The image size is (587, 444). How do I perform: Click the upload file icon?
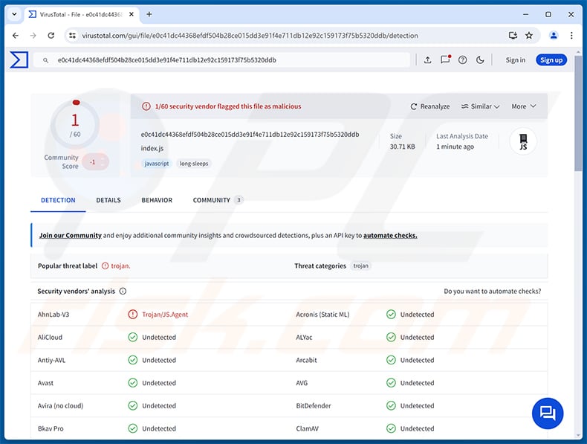click(427, 60)
